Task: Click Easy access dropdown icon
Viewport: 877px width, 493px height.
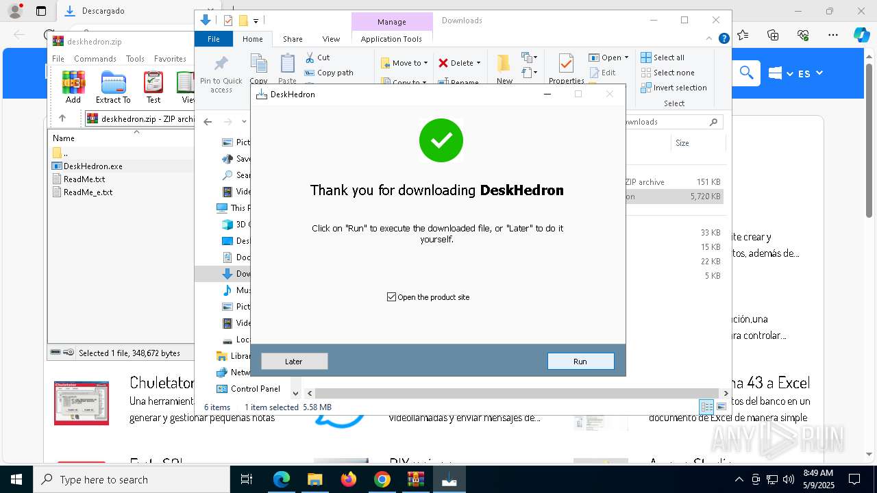Action: 529,73
